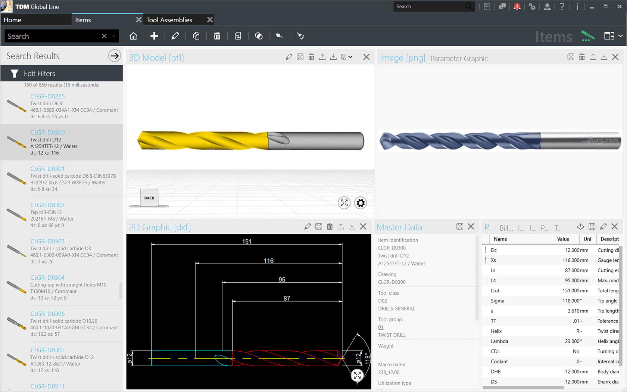Compare items with the overlapping circles icon
This screenshot has height=392, width=627.
(x=259, y=36)
